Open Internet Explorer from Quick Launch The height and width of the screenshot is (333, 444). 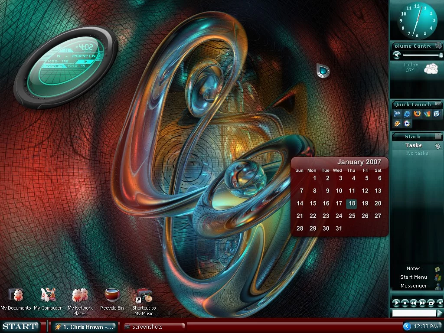click(407, 114)
